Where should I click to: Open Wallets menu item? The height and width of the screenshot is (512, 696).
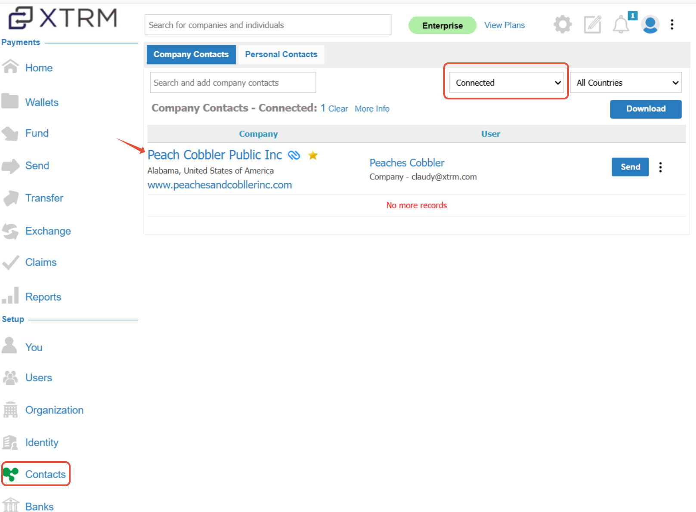[42, 102]
